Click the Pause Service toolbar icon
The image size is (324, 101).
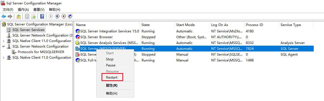(57, 16)
